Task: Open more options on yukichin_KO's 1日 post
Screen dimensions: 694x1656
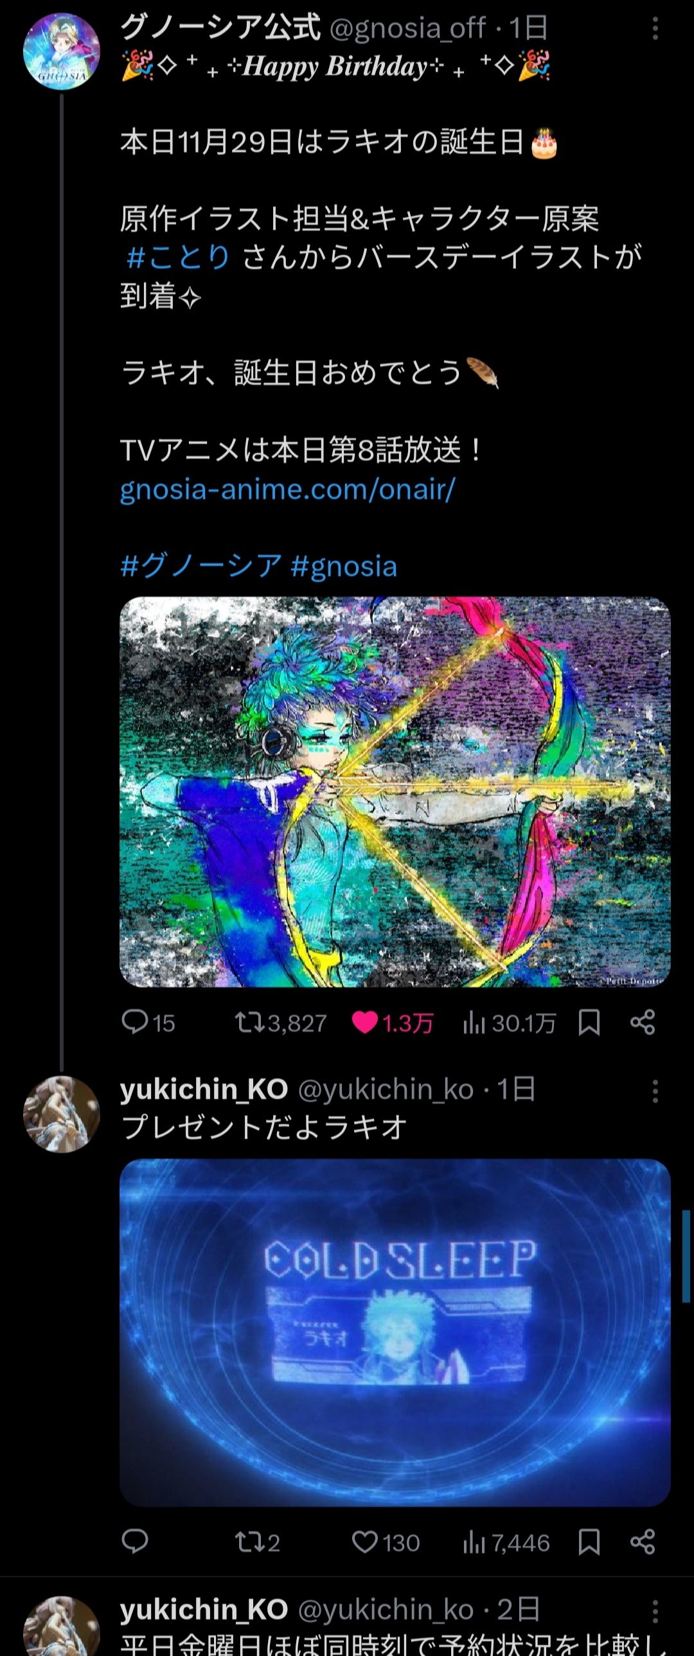Action: [655, 1091]
